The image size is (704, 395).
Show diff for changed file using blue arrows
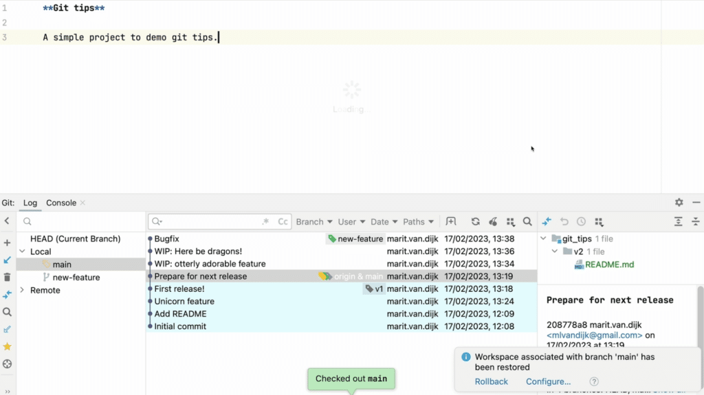coord(547,221)
